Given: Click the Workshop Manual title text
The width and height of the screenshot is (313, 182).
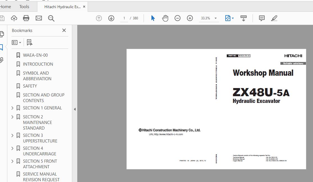Looking at the screenshot, I should pos(263,73).
